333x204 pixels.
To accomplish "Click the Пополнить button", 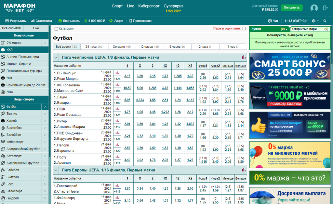I will [292, 7].
